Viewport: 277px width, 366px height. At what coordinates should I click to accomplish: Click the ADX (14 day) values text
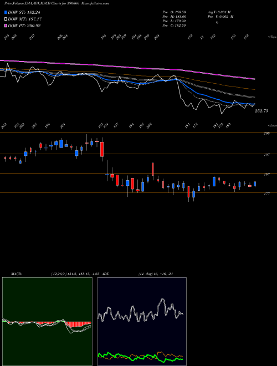click(x=156, y=274)
